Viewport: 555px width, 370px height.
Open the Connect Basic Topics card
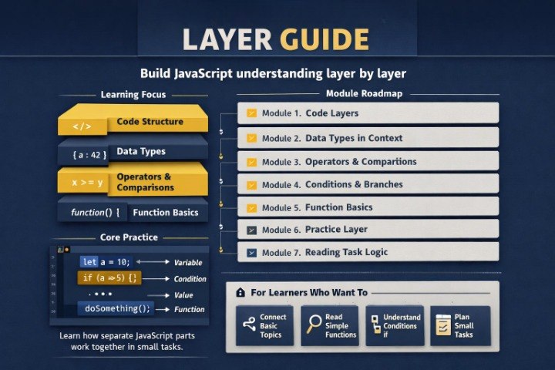click(264, 325)
